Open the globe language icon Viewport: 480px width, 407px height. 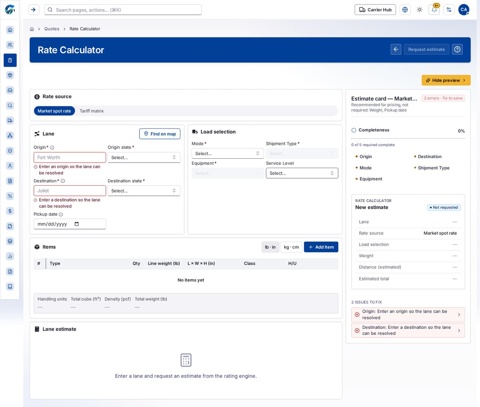(x=405, y=10)
